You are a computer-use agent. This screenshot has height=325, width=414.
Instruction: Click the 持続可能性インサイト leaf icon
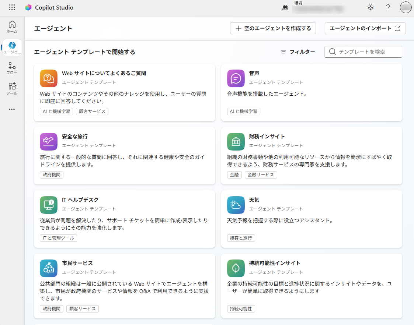pos(236,268)
